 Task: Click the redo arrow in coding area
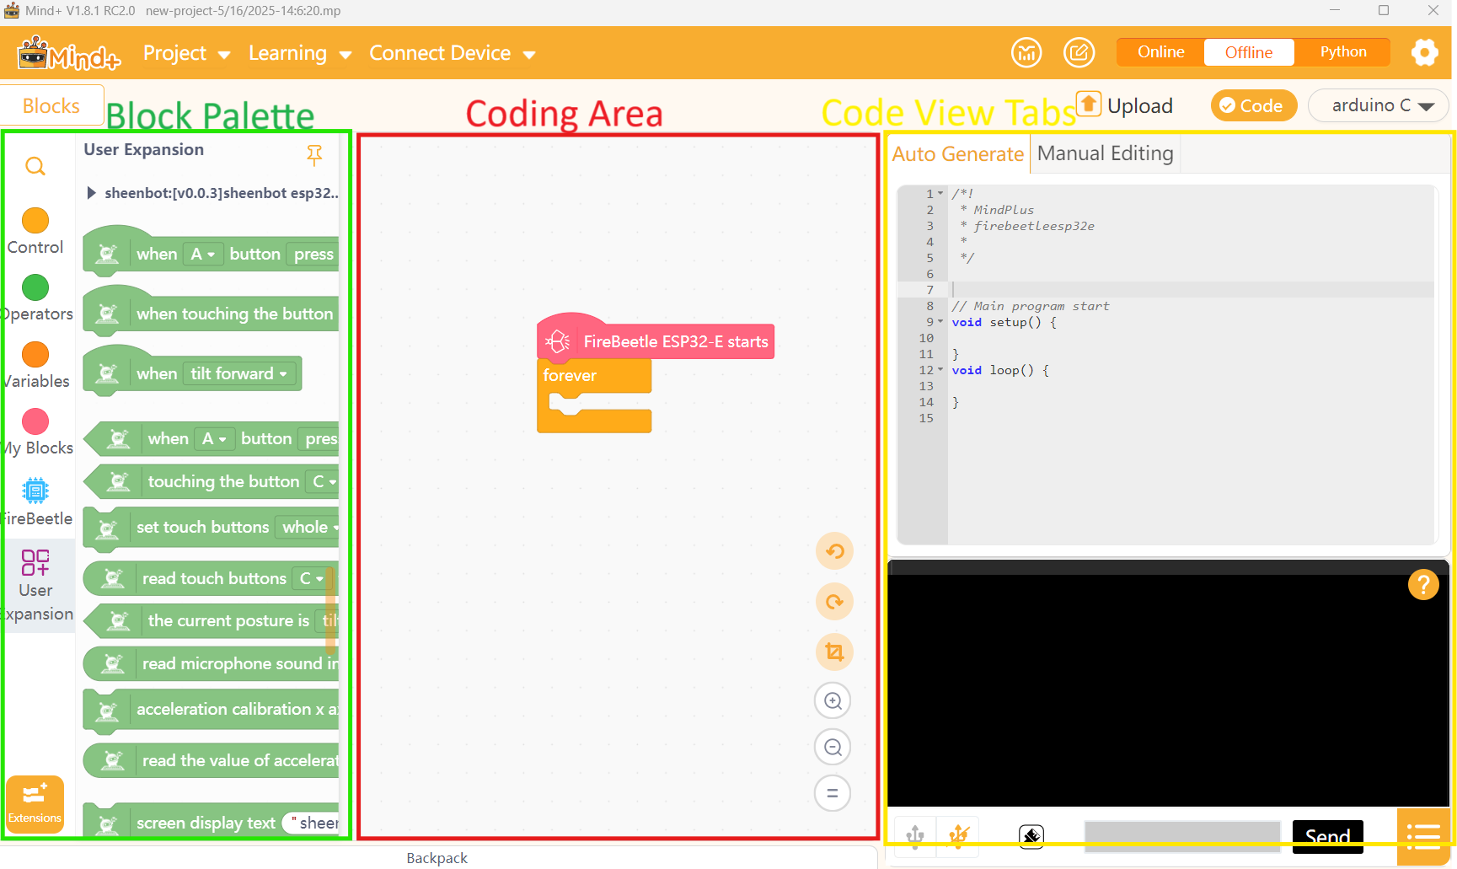834,602
